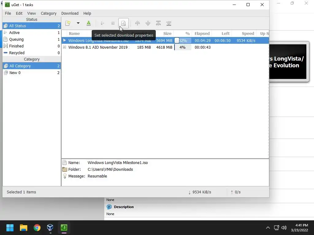
Task: Click the Move Up toolbar icon
Action: pyautogui.click(x=137, y=23)
